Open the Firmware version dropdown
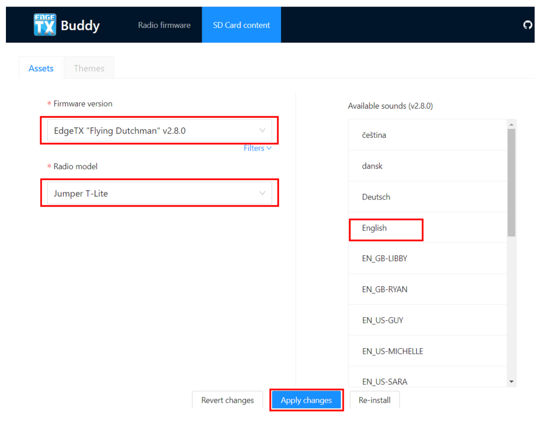 (159, 130)
